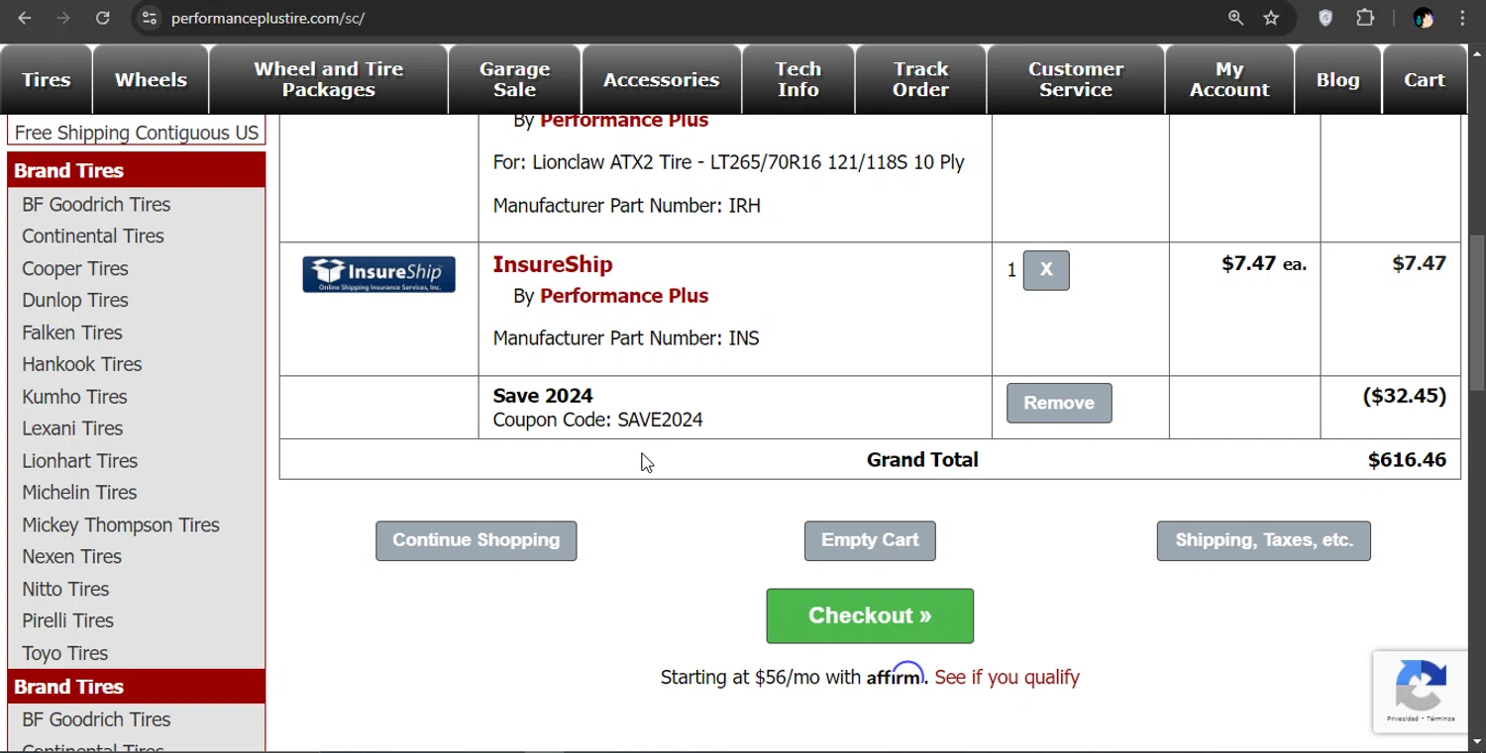Remove the SAVE2024 coupon
The width and height of the screenshot is (1486, 753).
1059,403
